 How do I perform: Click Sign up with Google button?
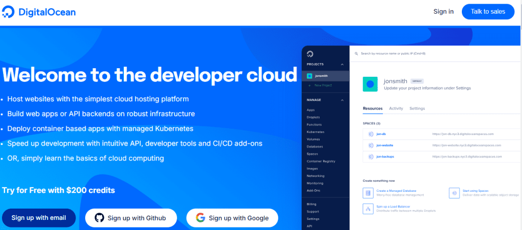[x=232, y=218]
